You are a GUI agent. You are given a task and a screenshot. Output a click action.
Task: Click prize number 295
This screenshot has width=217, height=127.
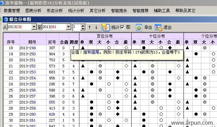52,84
